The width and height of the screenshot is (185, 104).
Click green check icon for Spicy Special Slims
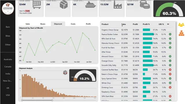tap(170, 79)
